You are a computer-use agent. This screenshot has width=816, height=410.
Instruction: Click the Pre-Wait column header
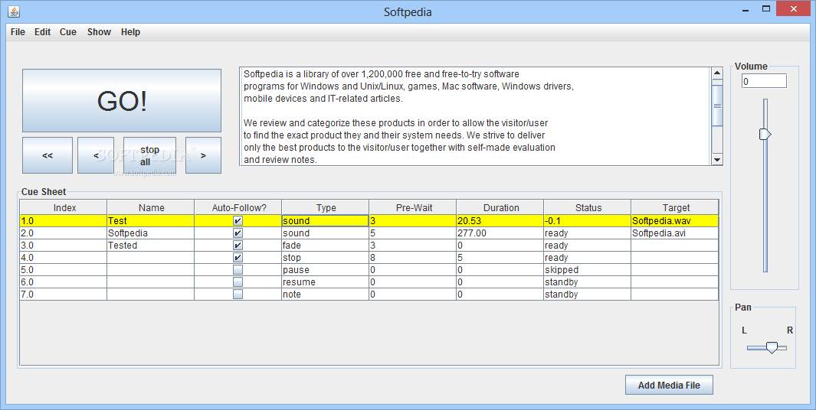[x=414, y=208]
